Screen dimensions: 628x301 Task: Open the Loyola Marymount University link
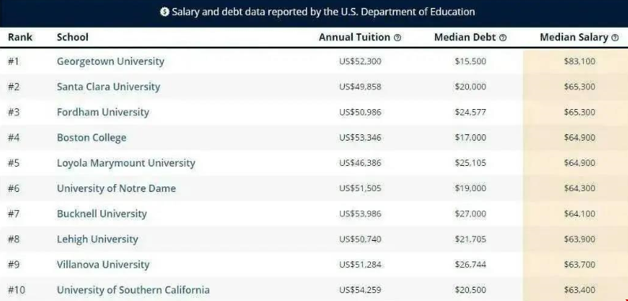pyautogui.click(x=127, y=163)
